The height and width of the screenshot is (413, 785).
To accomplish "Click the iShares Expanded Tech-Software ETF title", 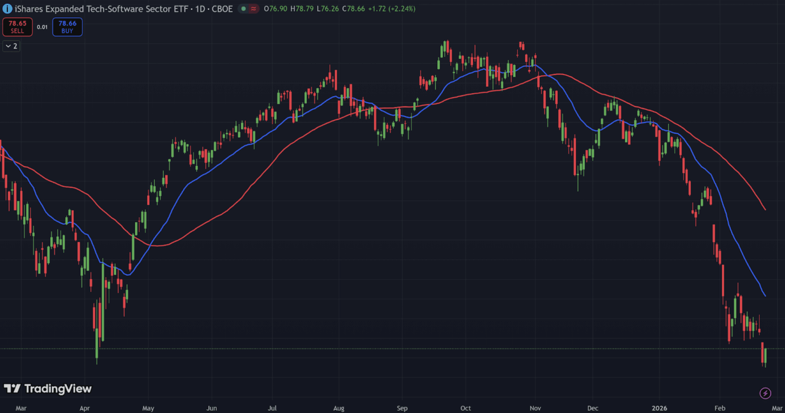I will [101, 9].
